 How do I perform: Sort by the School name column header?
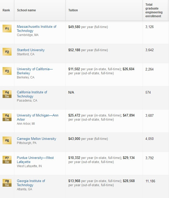[26, 10]
